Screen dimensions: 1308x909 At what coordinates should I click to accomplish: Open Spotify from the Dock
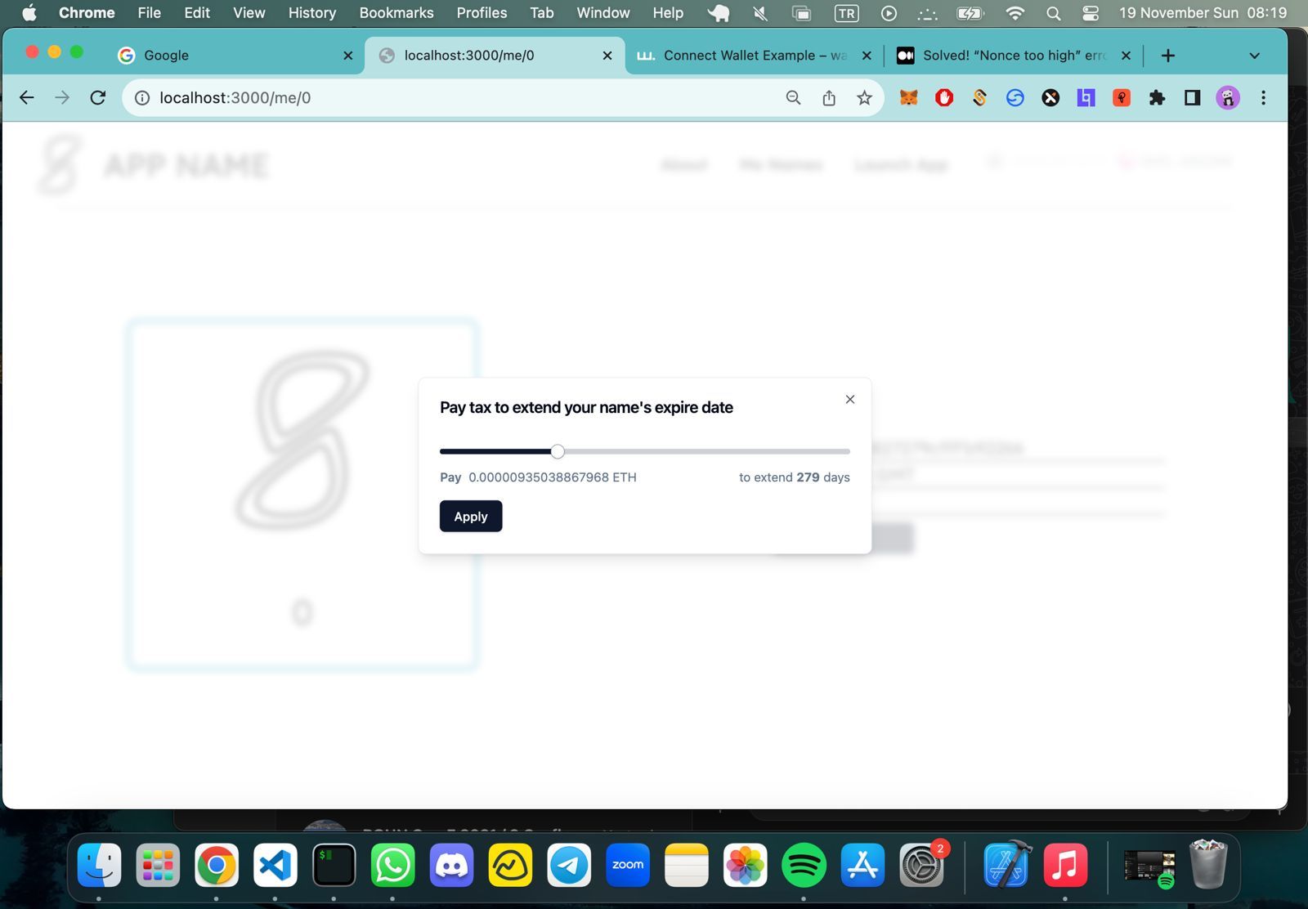tap(804, 865)
